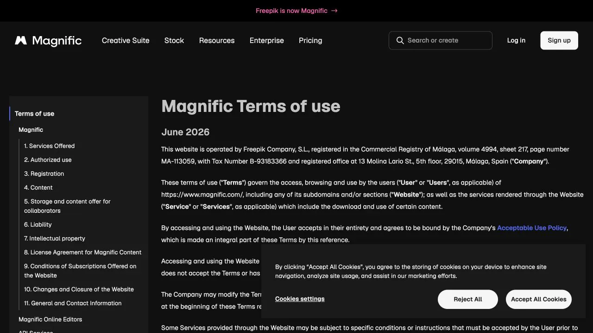Image resolution: width=593 pixels, height=333 pixels.
Task: Click the Log in button
Action: coord(516,41)
